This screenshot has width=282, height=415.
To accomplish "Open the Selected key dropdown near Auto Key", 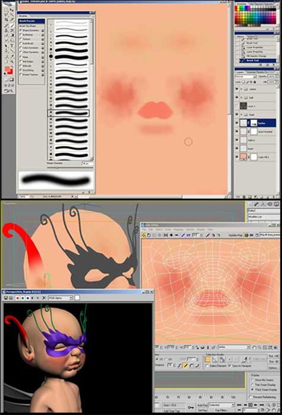I will [x=222, y=405].
